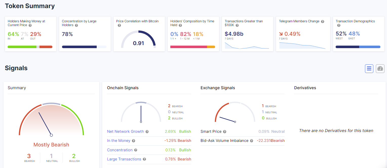
Task: Open the help tooltip for Holders' Composition by Time Held
Action: [x=180, y=25]
